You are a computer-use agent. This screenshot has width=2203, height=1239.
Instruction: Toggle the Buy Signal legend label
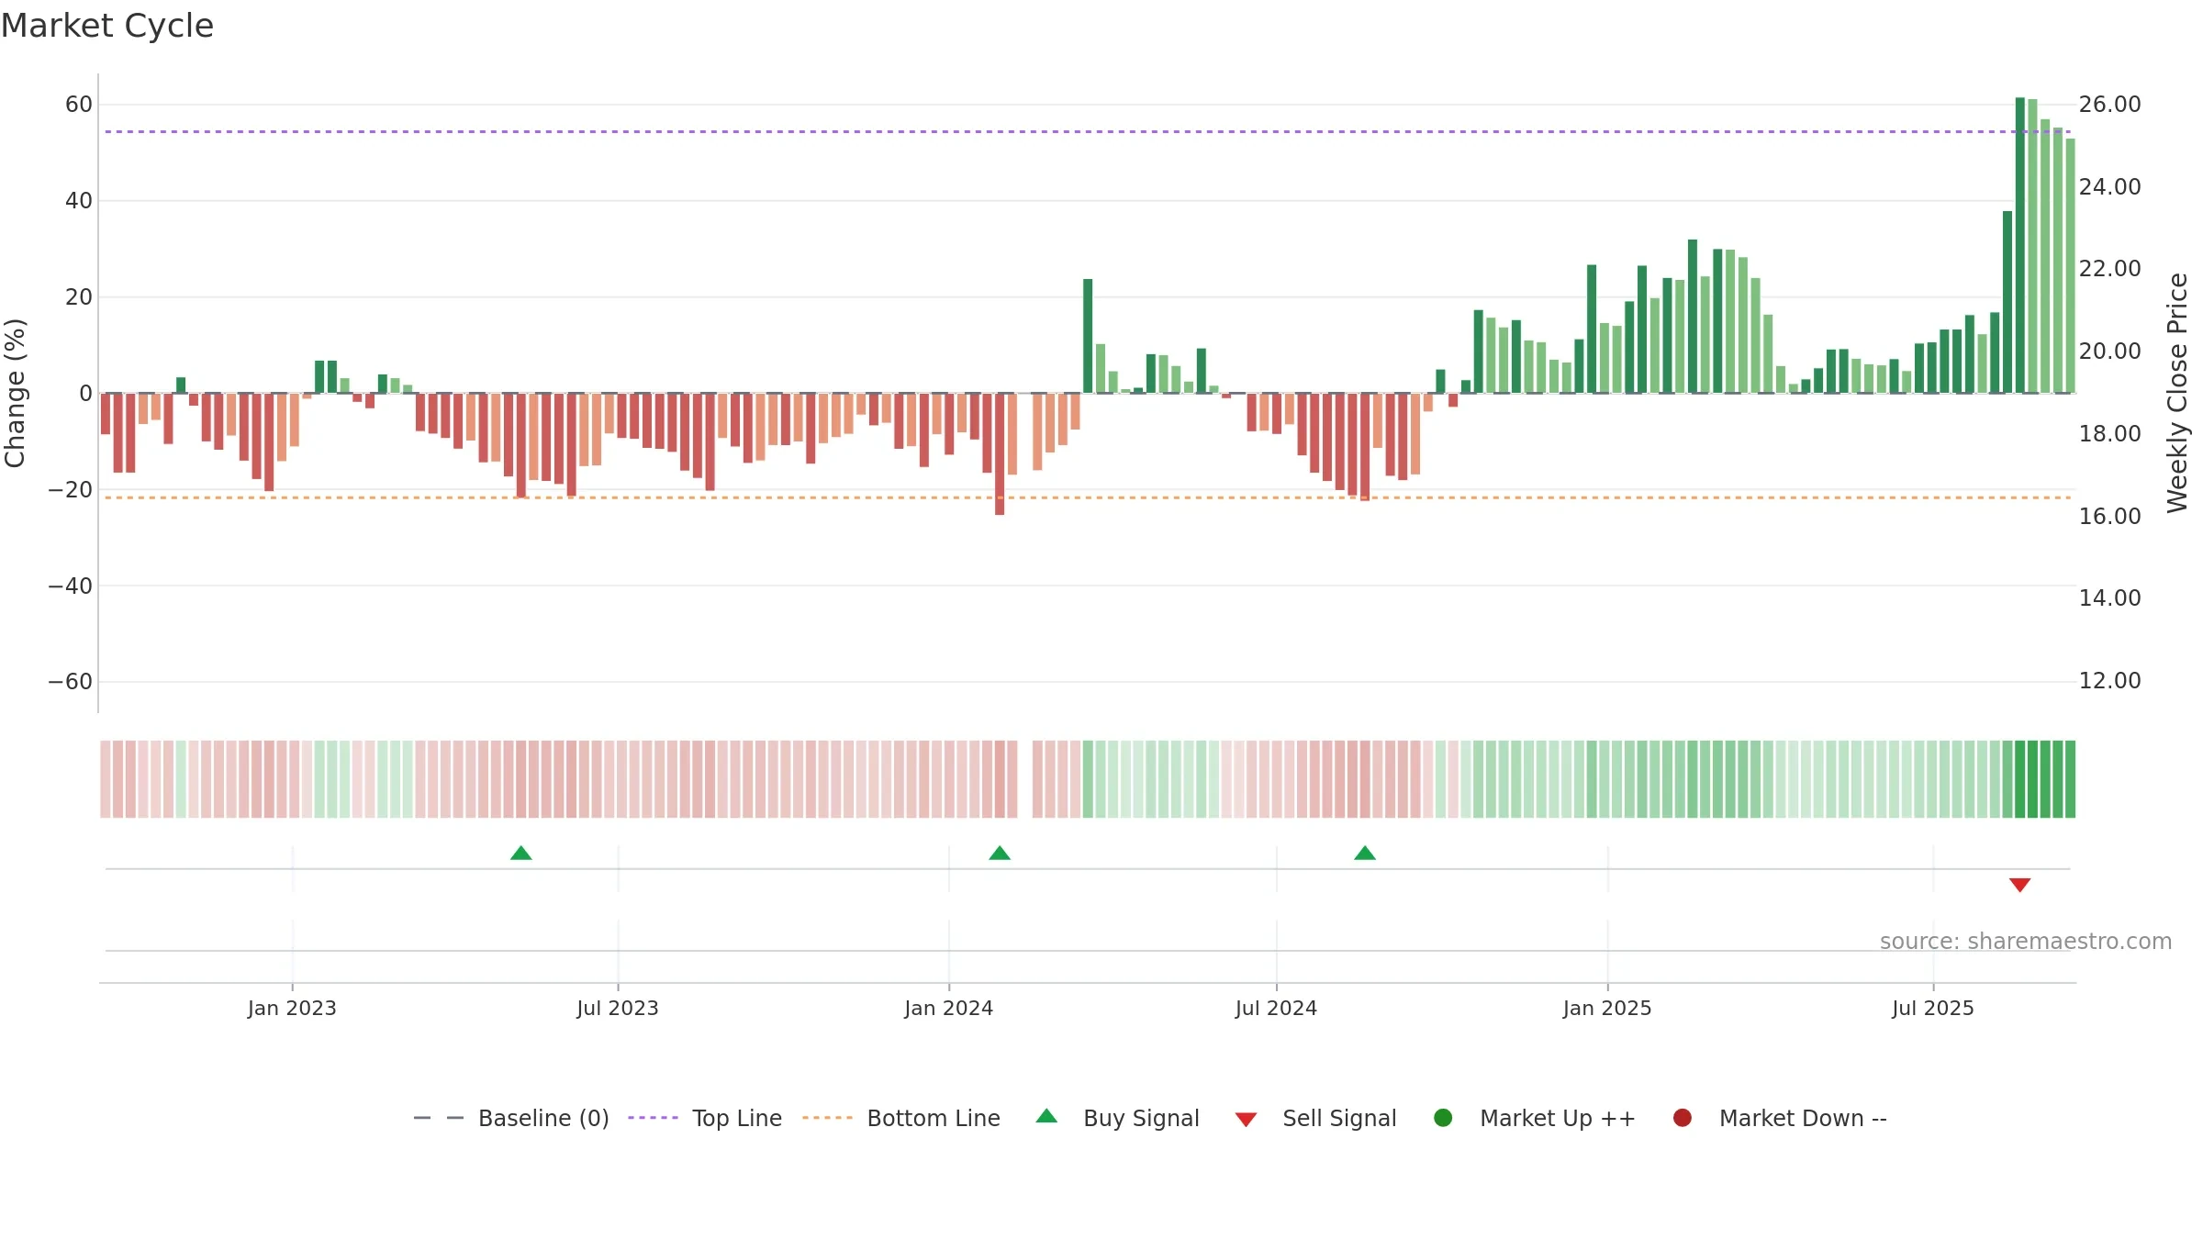(1141, 1118)
